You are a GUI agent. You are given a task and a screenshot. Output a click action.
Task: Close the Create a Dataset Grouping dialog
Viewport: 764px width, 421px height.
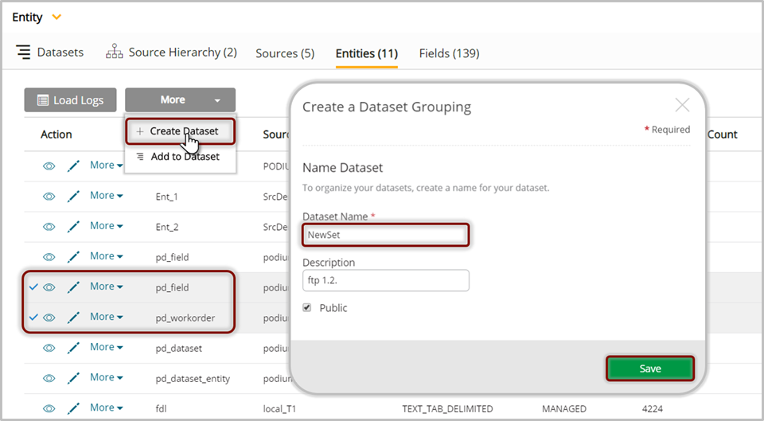pyautogui.click(x=682, y=105)
